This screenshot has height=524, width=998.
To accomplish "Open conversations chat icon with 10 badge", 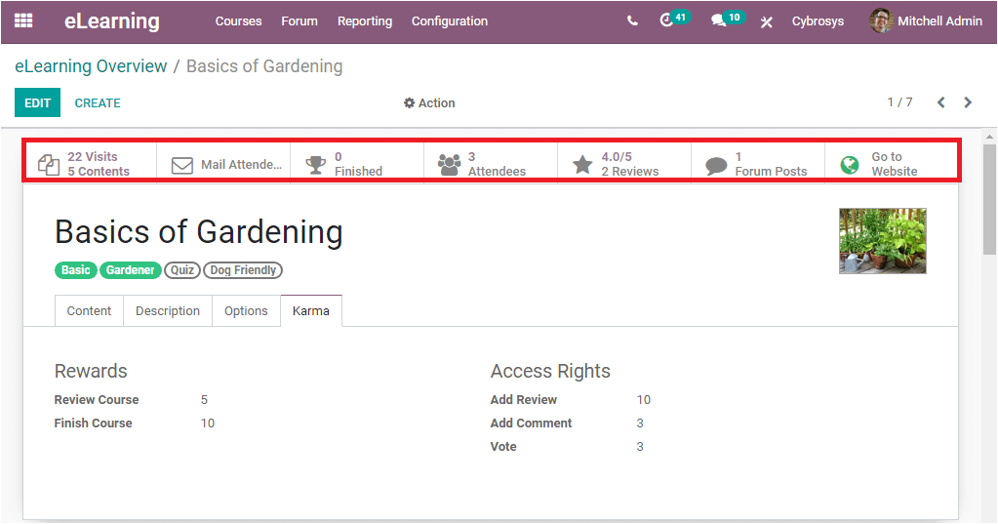I will pos(720,20).
